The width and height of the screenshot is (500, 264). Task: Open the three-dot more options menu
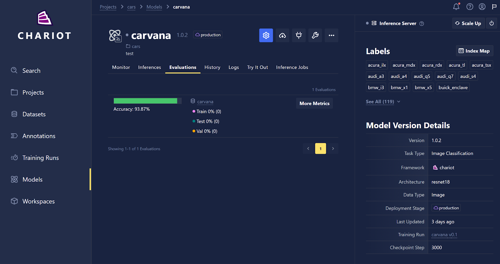(x=332, y=35)
